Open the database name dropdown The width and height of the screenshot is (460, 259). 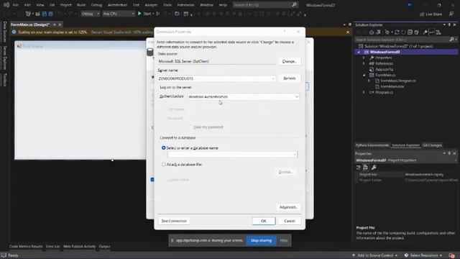coord(295,155)
